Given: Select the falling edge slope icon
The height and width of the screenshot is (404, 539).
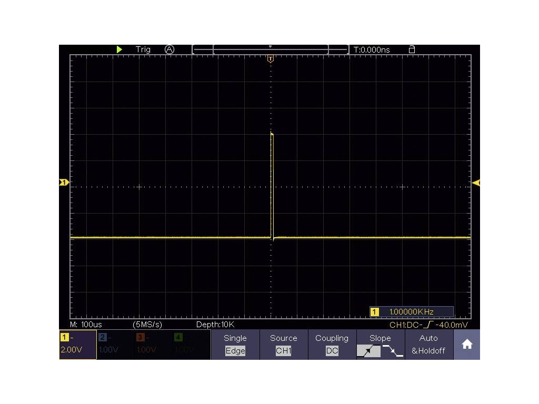Looking at the screenshot, I should coord(393,351).
